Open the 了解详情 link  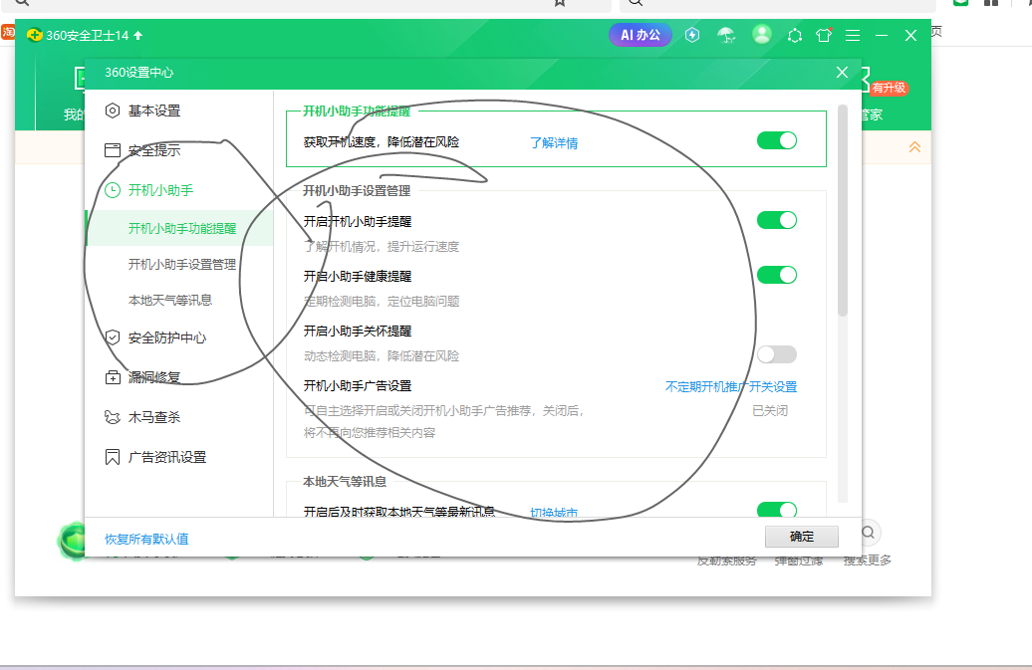tap(554, 142)
